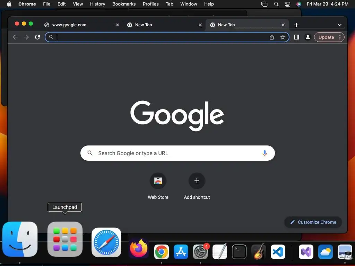
Task: Close the active New Tab
Action: [283, 25]
